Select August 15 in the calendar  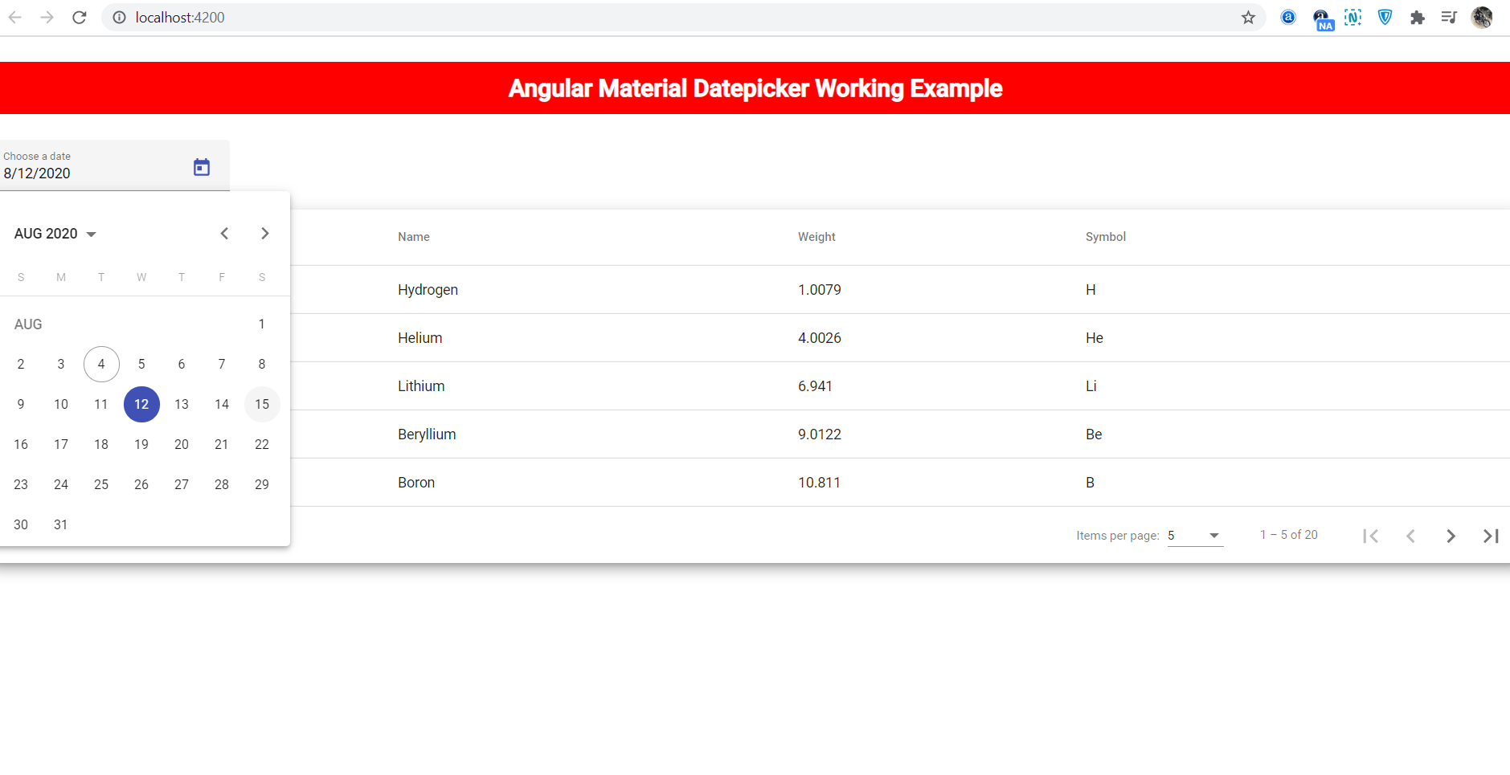pos(262,404)
